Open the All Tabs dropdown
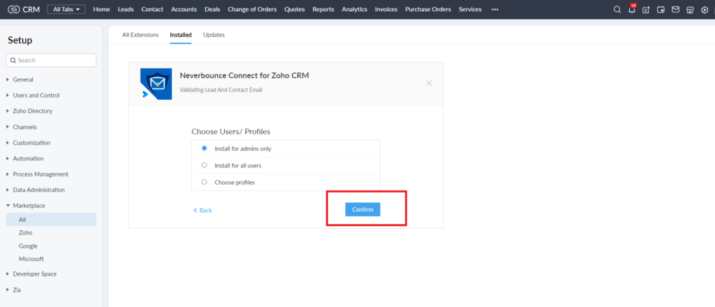Viewport: 715px width, 307px height. point(66,9)
